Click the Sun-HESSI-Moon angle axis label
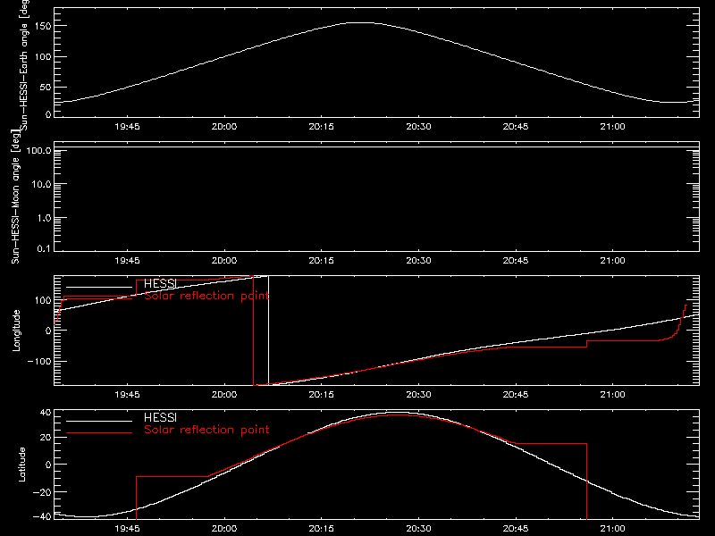The image size is (715, 536). [15, 197]
